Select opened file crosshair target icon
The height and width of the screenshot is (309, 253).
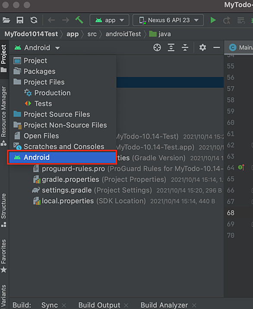pos(157,48)
